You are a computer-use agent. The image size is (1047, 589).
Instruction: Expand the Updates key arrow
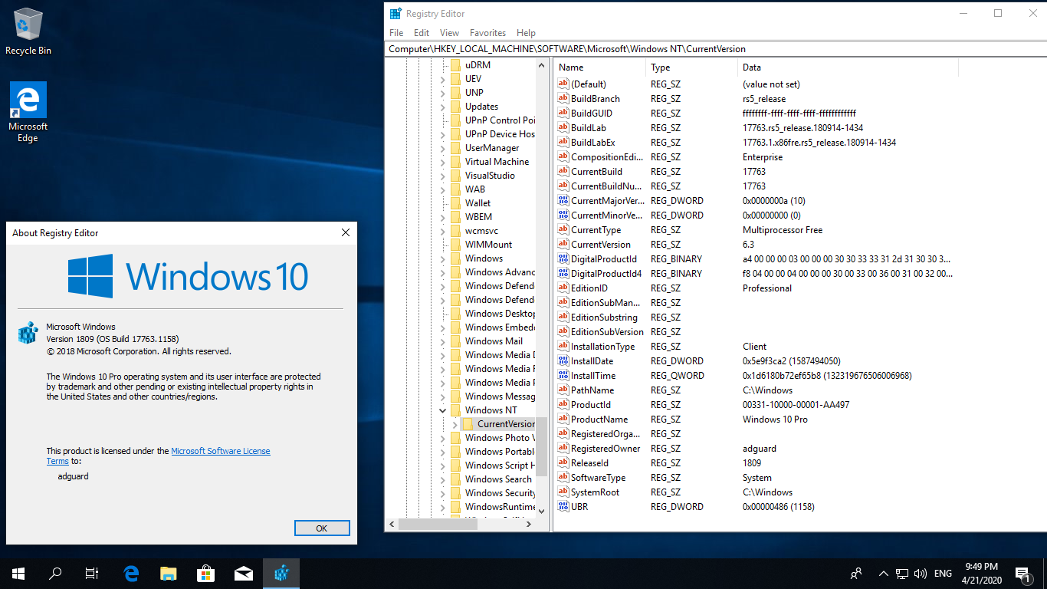(x=443, y=107)
